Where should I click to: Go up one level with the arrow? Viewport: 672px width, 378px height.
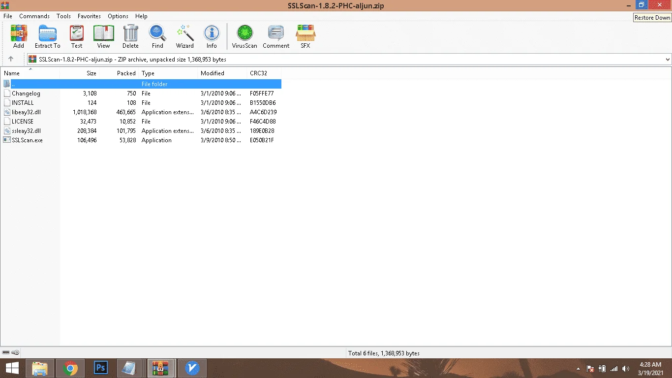coord(11,59)
